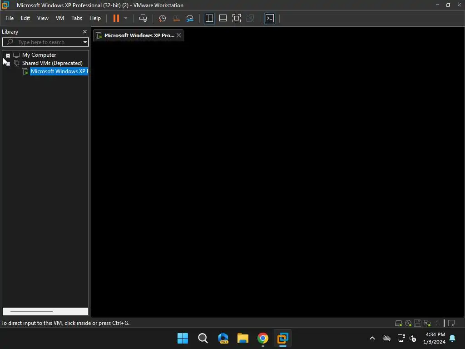This screenshot has height=349, width=465.
Task: Click the OneDrive cloud tray icon
Action: point(387,338)
